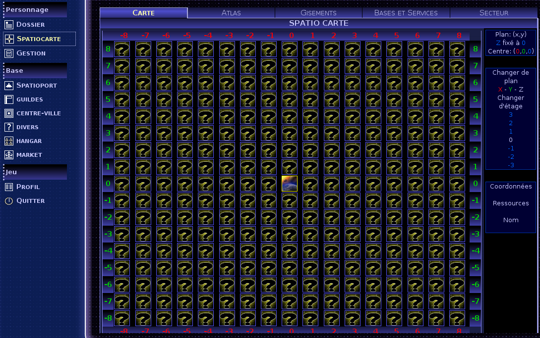540x338 pixels.
Task: Open the Bases et Services tab
Action: point(406,13)
